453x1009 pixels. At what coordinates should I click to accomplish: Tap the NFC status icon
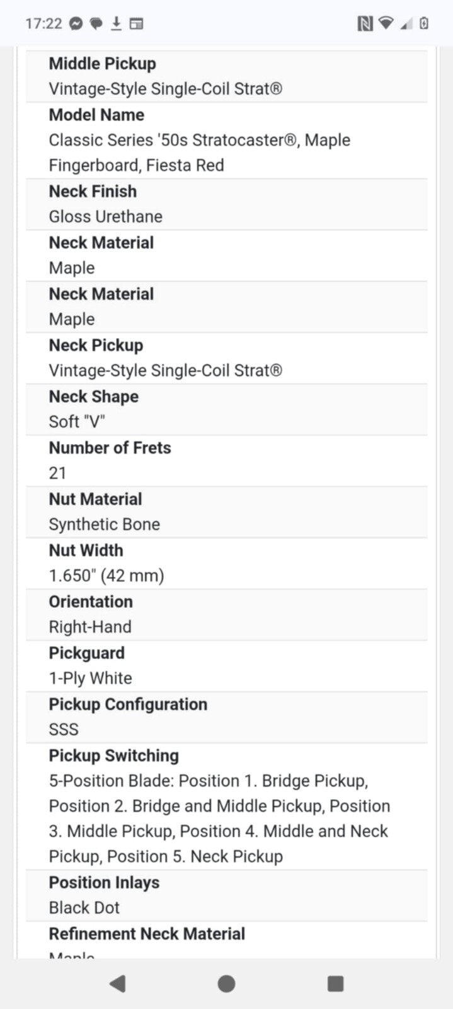pyautogui.click(x=365, y=24)
